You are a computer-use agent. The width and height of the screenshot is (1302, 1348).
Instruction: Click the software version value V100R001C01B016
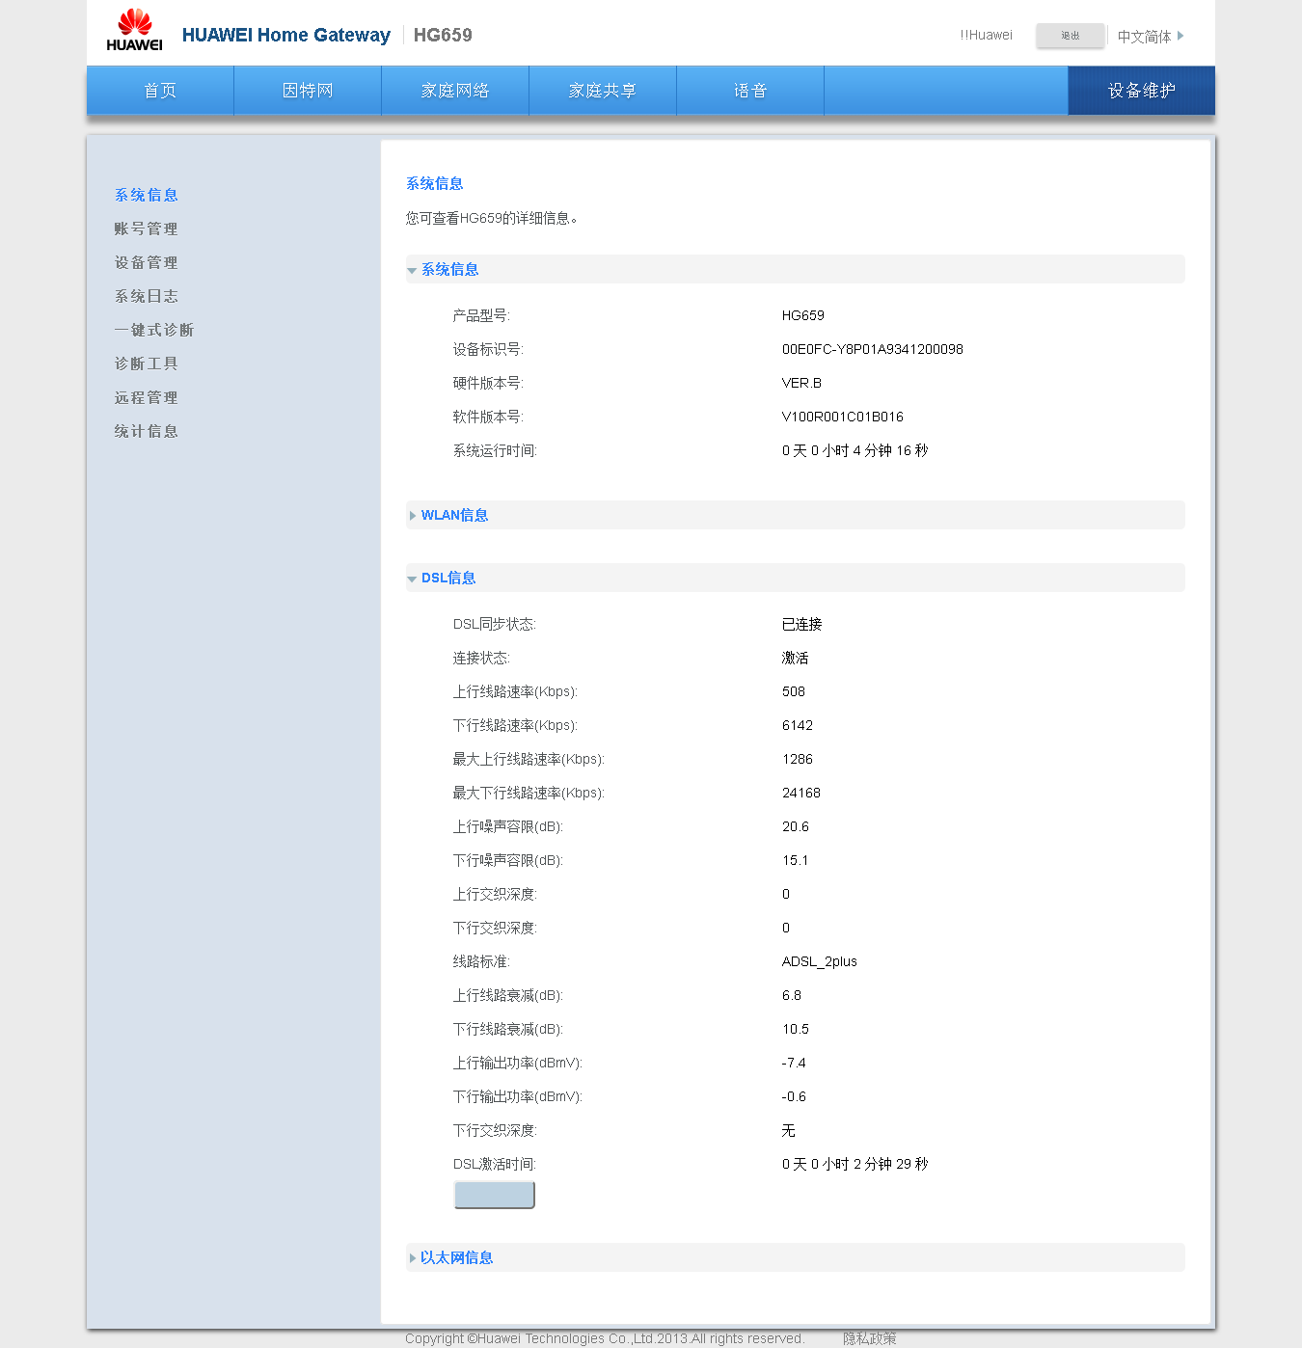pos(843,417)
